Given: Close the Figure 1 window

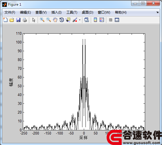Looking at the screenshot, I should (x=153, y=3).
